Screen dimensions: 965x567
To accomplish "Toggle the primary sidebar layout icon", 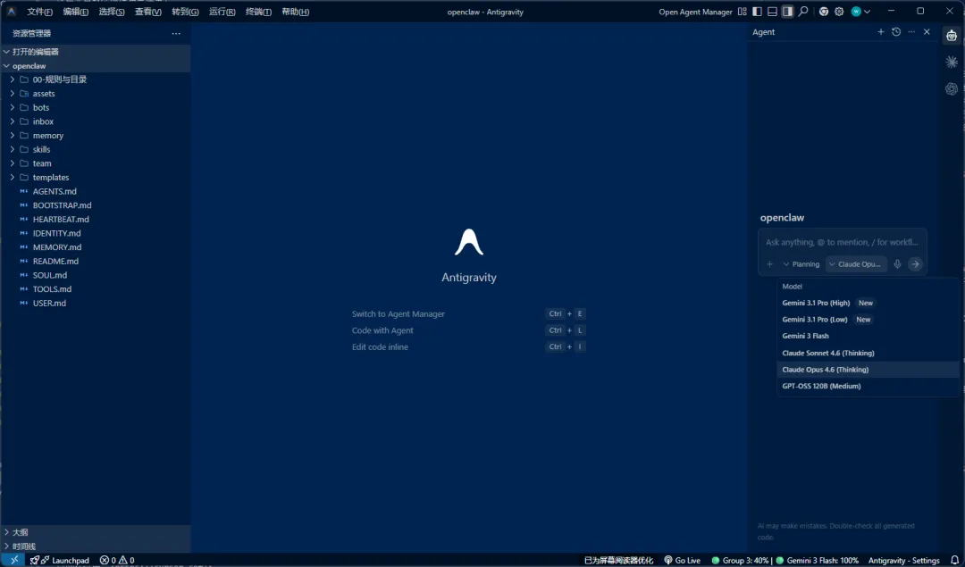I will click(x=757, y=11).
